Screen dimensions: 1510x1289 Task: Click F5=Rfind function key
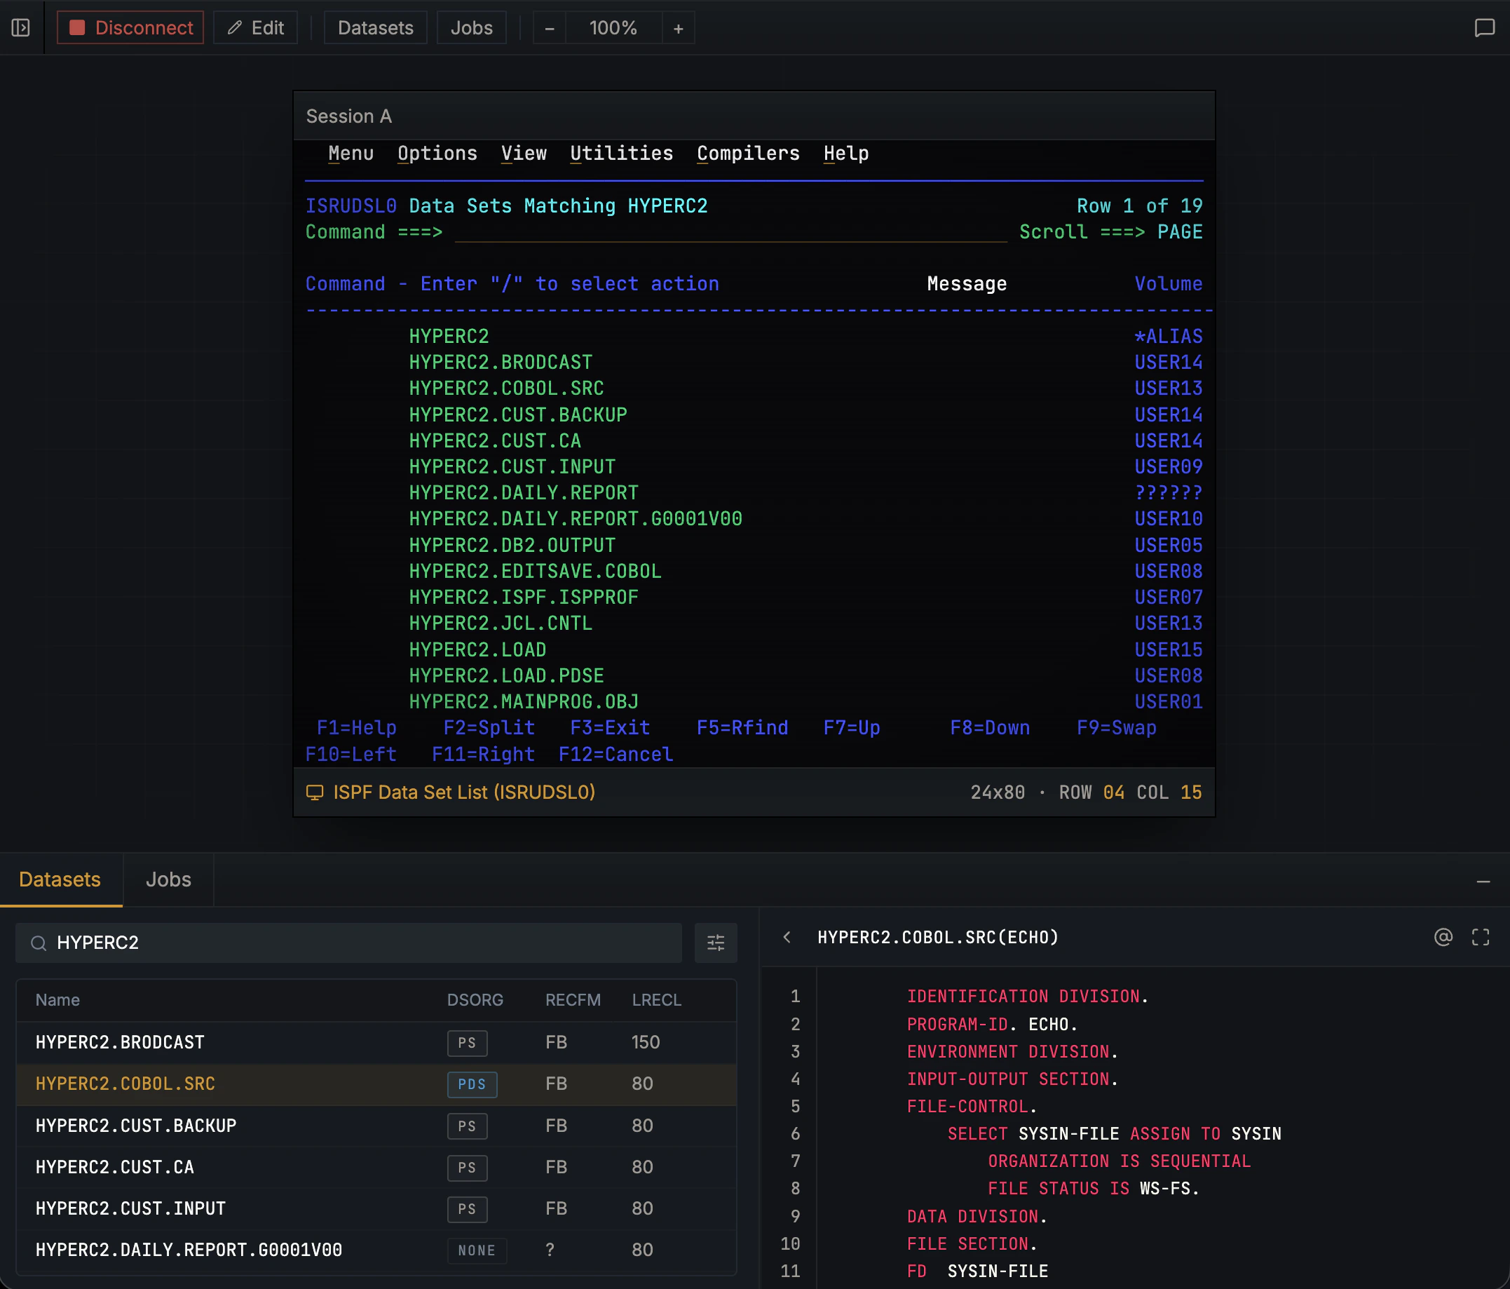pos(742,728)
